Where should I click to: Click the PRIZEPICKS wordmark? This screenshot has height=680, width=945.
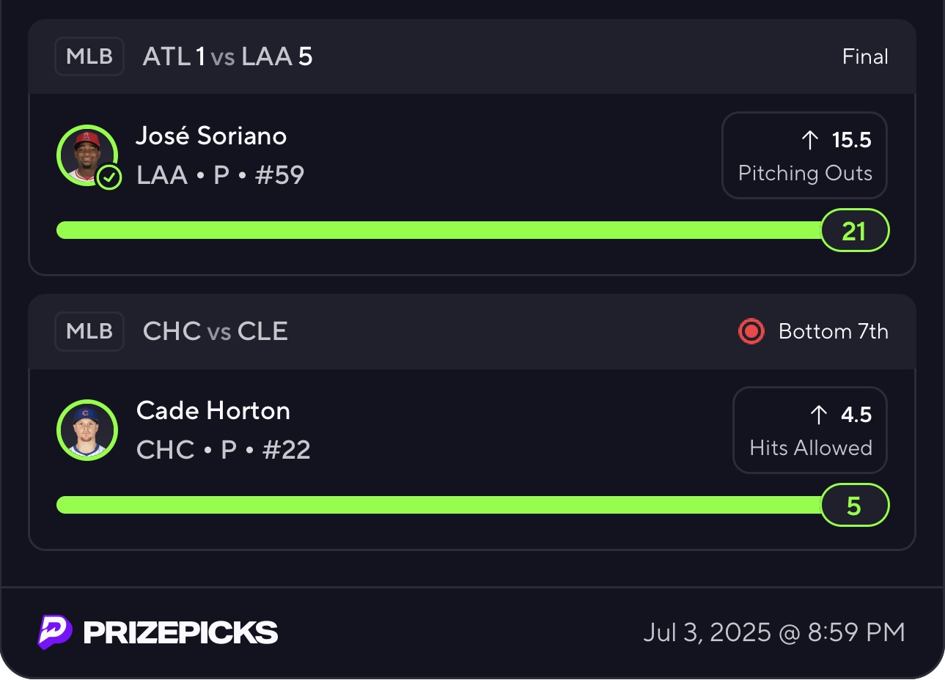click(x=180, y=632)
